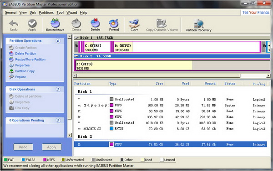273x171 pixels.
Task: Select the Format toolbar icon
Action: (114, 25)
